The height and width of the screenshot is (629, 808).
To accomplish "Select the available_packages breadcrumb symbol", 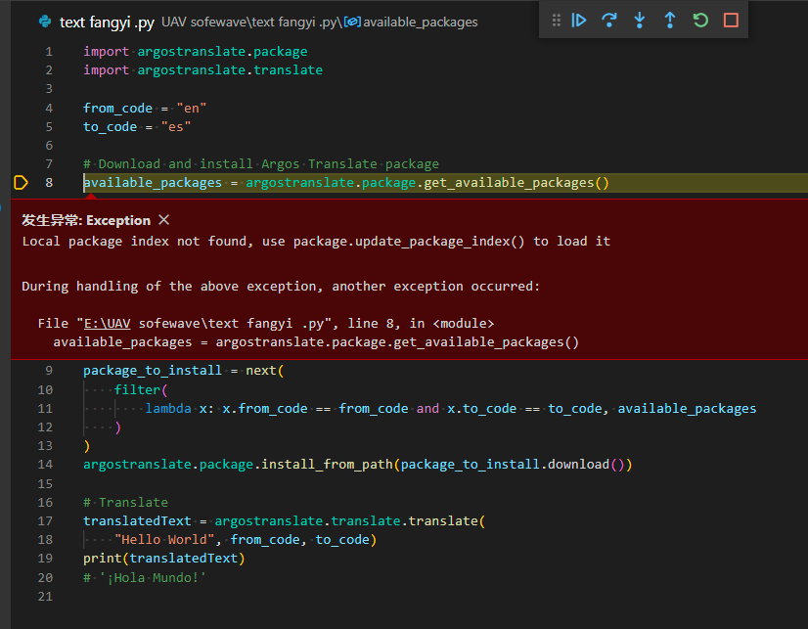I will pos(420,22).
